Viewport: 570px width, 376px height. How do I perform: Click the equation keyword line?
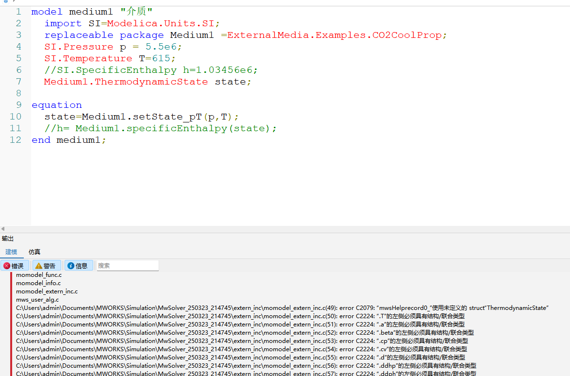pyautogui.click(x=57, y=105)
